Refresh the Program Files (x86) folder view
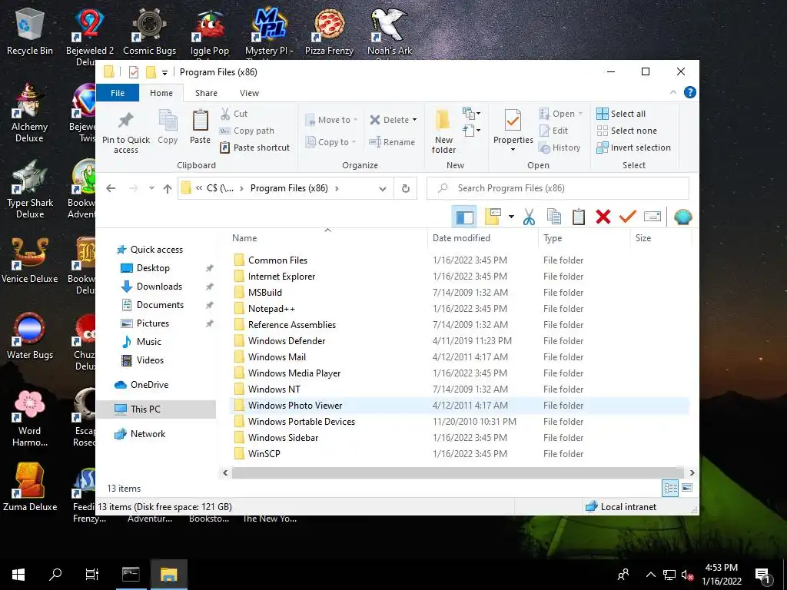This screenshot has height=590, width=787. [406, 189]
